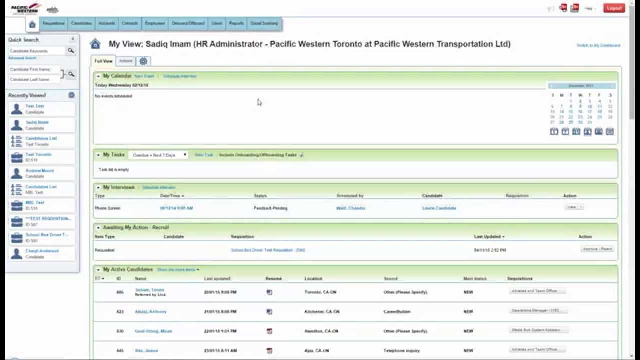The height and width of the screenshot is (360, 640).
Task: Open PDF resume for candidate ID 630
Action: [x=269, y=331]
